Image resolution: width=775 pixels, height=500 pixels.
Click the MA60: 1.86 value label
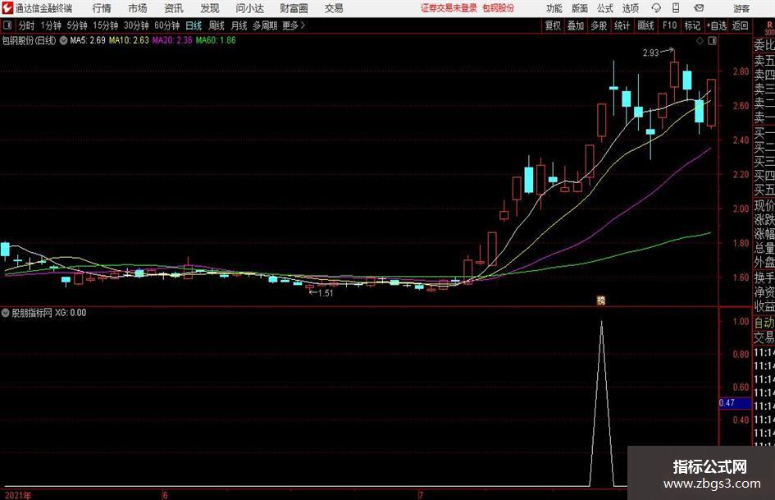[x=216, y=40]
